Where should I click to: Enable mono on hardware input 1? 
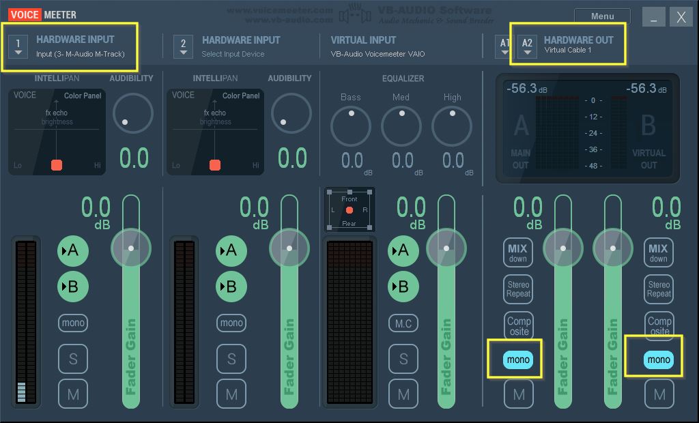pos(73,323)
